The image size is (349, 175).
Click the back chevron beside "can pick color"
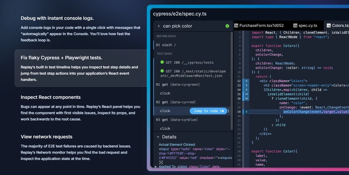[x=159, y=26]
